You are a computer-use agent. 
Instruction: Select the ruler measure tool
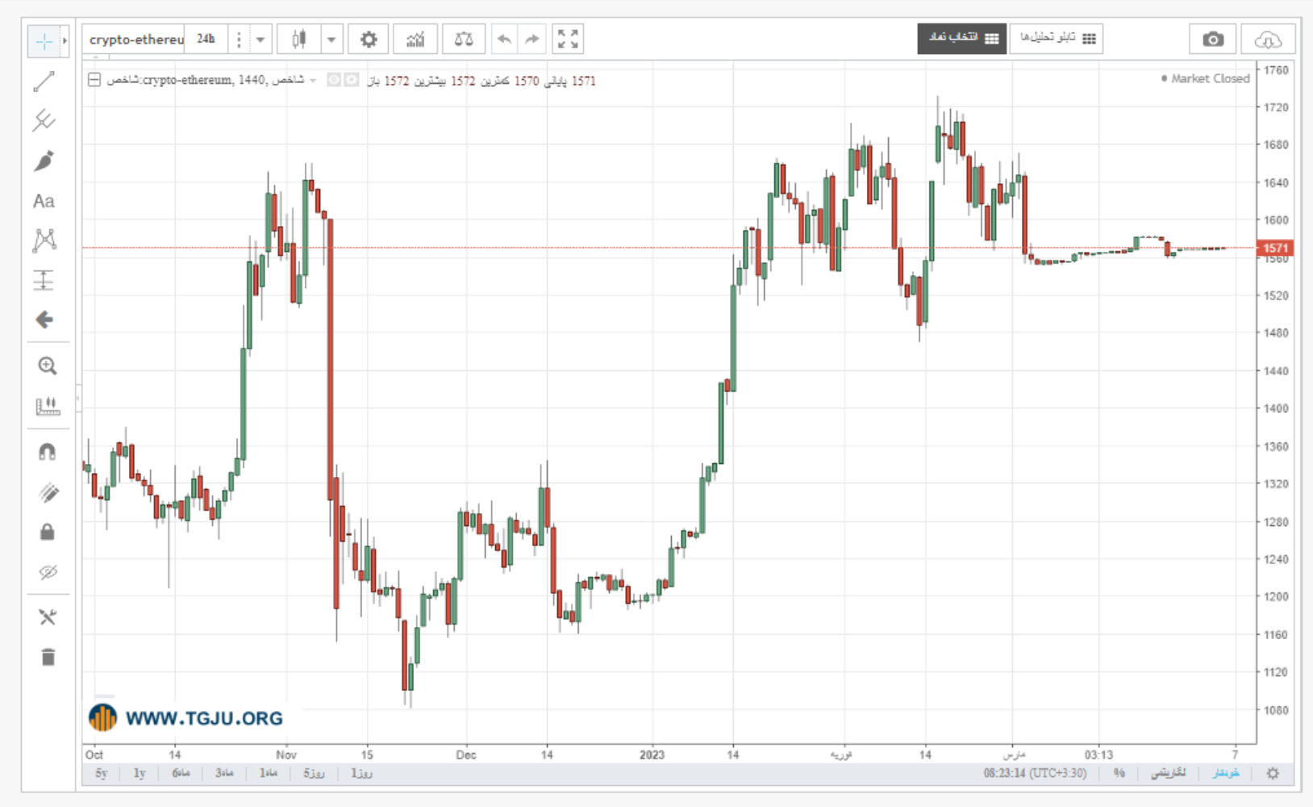pos(48,406)
